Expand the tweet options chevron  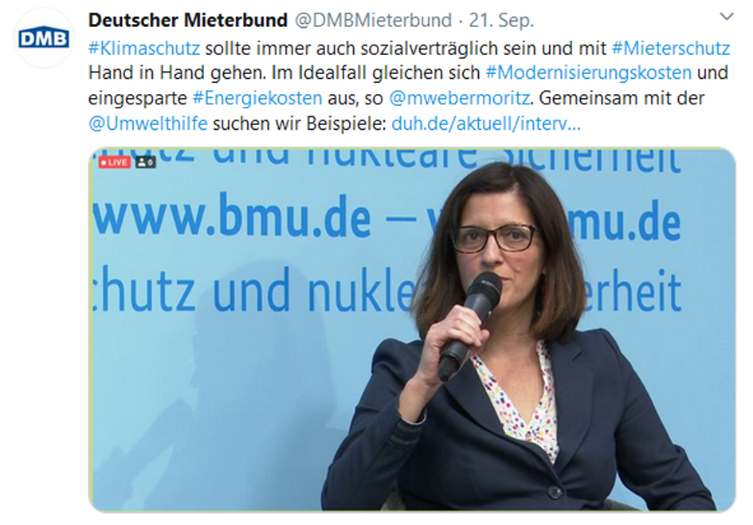tap(727, 18)
